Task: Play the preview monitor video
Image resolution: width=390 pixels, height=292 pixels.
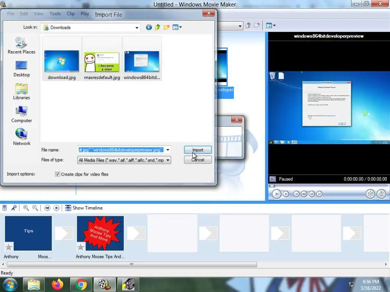Action: [x=277, y=194]
